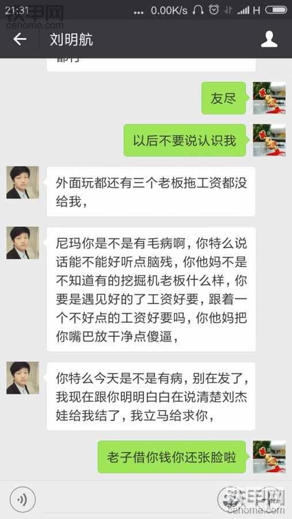This screenshot has width=292, height=519.
Task: Tap the alarm clock status bar icon
Action: click(214, 10)
